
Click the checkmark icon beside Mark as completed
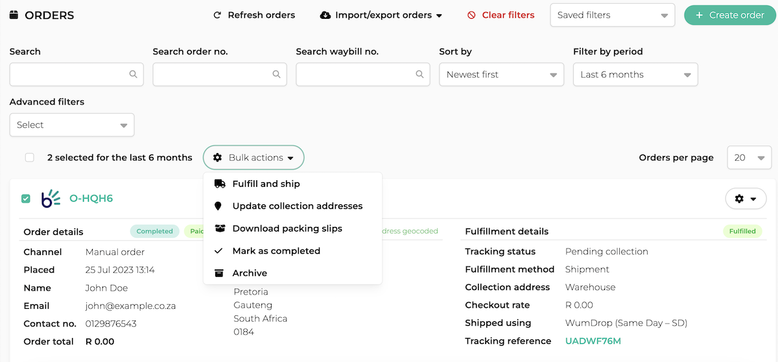point(218,251)
